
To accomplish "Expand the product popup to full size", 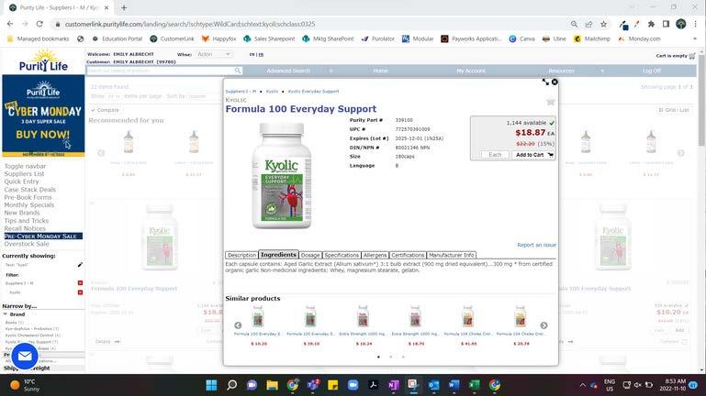I will (x=545, y=82).
